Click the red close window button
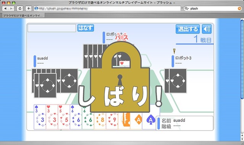The height and width of the screenshot is (145, 244). click(x=4, y=3)
